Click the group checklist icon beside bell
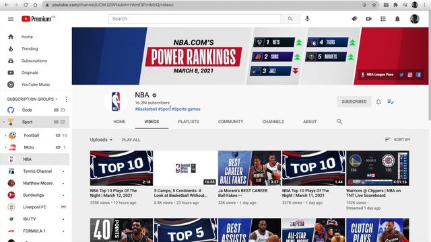The image size is (431, 242). tap(391, 102)
